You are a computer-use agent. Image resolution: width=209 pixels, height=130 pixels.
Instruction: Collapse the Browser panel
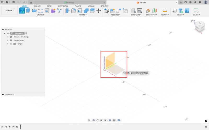tap(3, 29)
